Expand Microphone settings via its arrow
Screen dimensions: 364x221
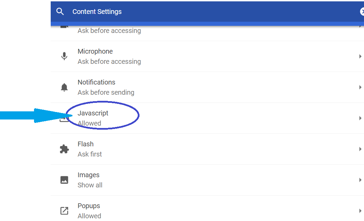point(360,56)
